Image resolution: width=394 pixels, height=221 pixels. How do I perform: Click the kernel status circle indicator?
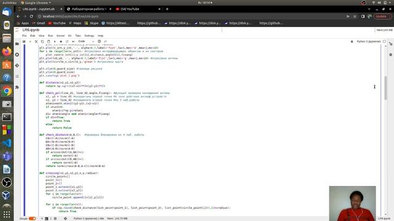coord(384,41)
